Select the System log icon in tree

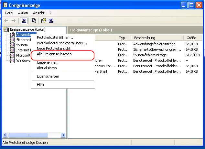tap(12, 45)
